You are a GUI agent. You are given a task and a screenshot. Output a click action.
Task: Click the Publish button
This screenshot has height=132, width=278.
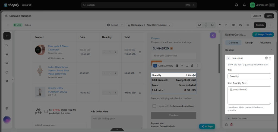pyautogui.click(x=260, y=25)
